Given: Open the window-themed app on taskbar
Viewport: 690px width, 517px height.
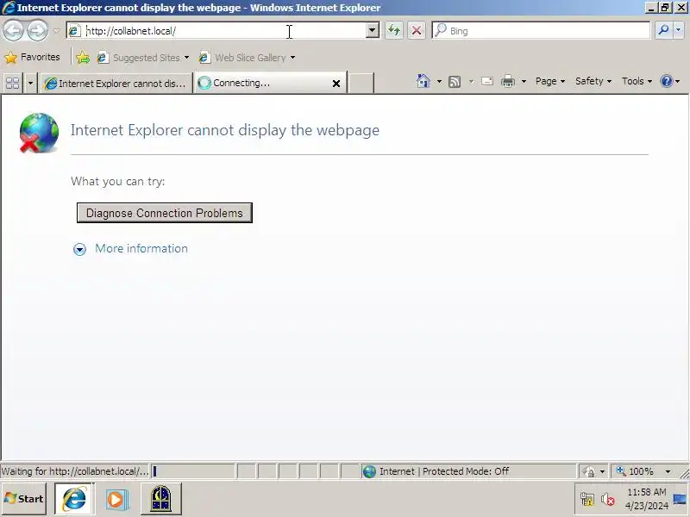Looking at the screenshot, I should pos(161,499).
